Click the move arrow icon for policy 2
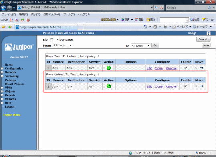This screenshot has width=216, height=157. [202, 86]
